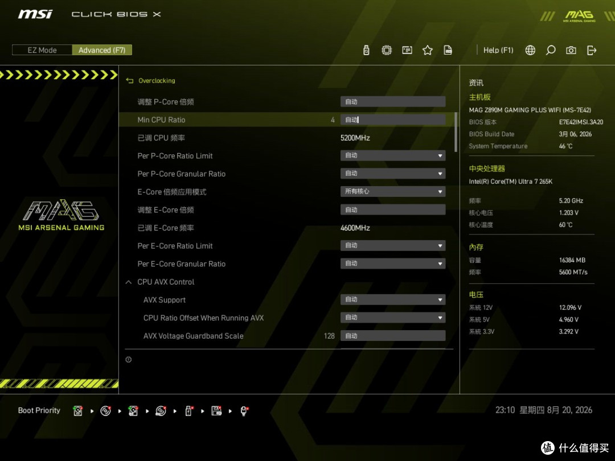Viewport: 615px width, 461px height.
Task: Select the USB floppy boot device icon
Action: coord(216,411)
